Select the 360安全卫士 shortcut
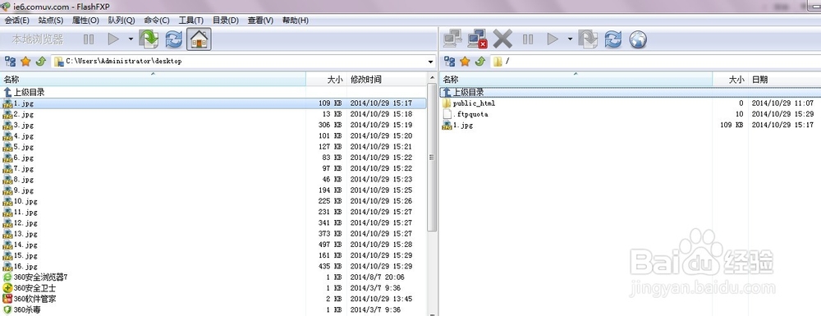 [x=213, y=288]
